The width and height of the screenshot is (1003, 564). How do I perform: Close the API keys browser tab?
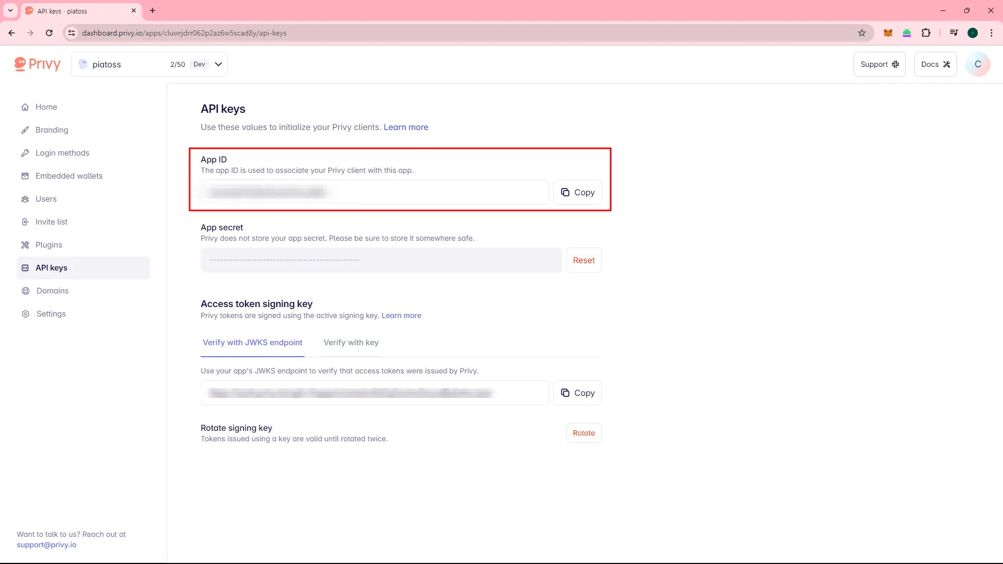click(134, 10)
